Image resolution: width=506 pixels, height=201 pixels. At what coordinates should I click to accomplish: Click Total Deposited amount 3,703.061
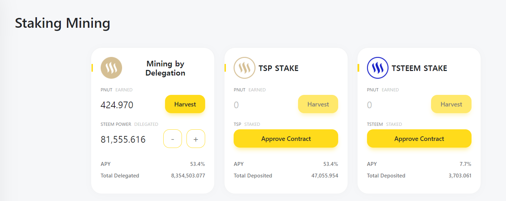[x=460, y=176]
